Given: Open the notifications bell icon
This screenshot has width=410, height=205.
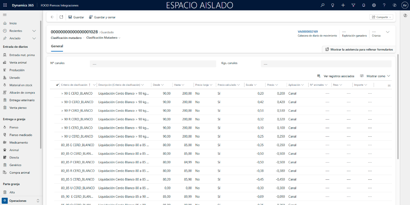Looking at the screenshot, I should coord(364,5).
